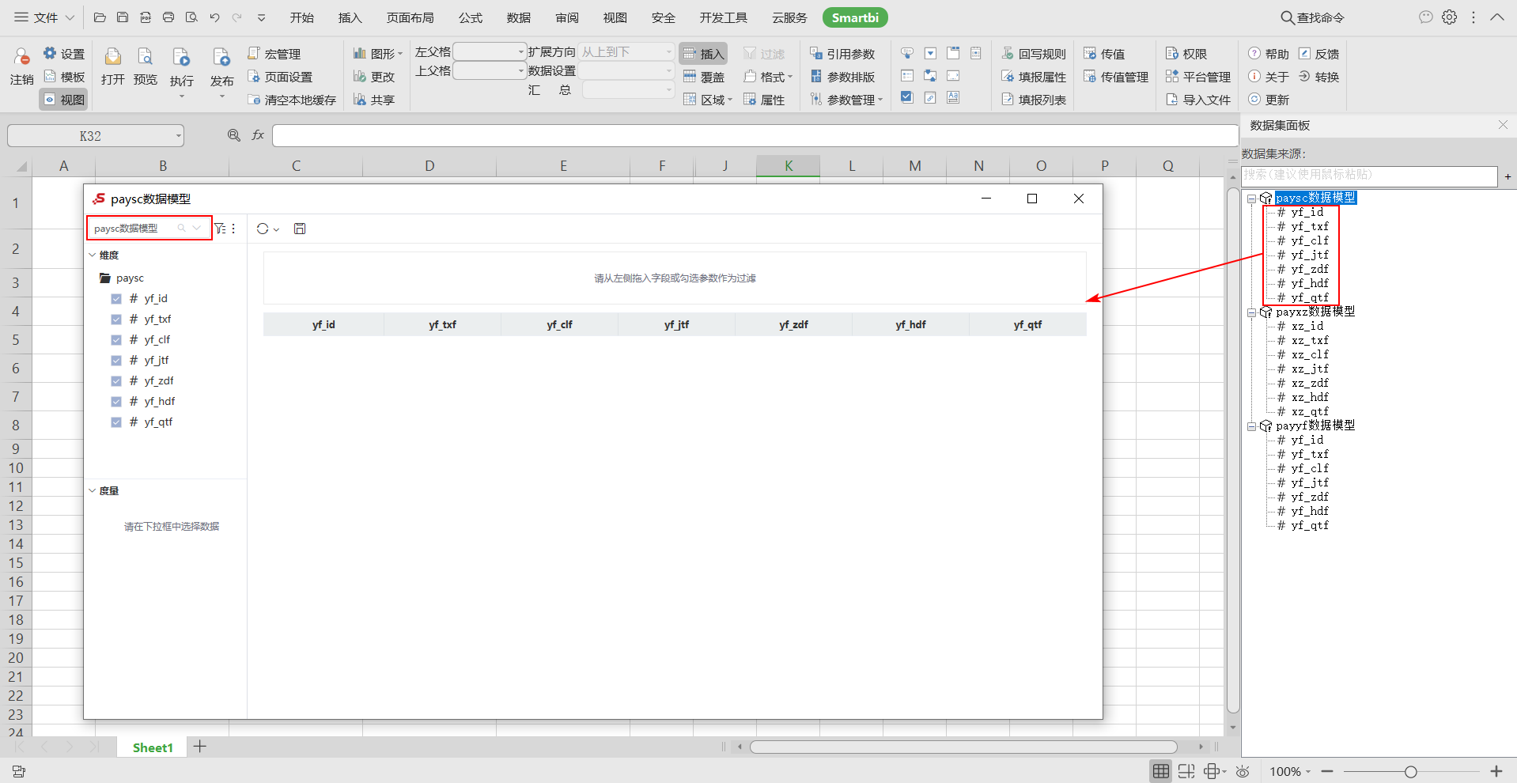Uncheck the yf_id field checkbox

[x=116, y=299]
